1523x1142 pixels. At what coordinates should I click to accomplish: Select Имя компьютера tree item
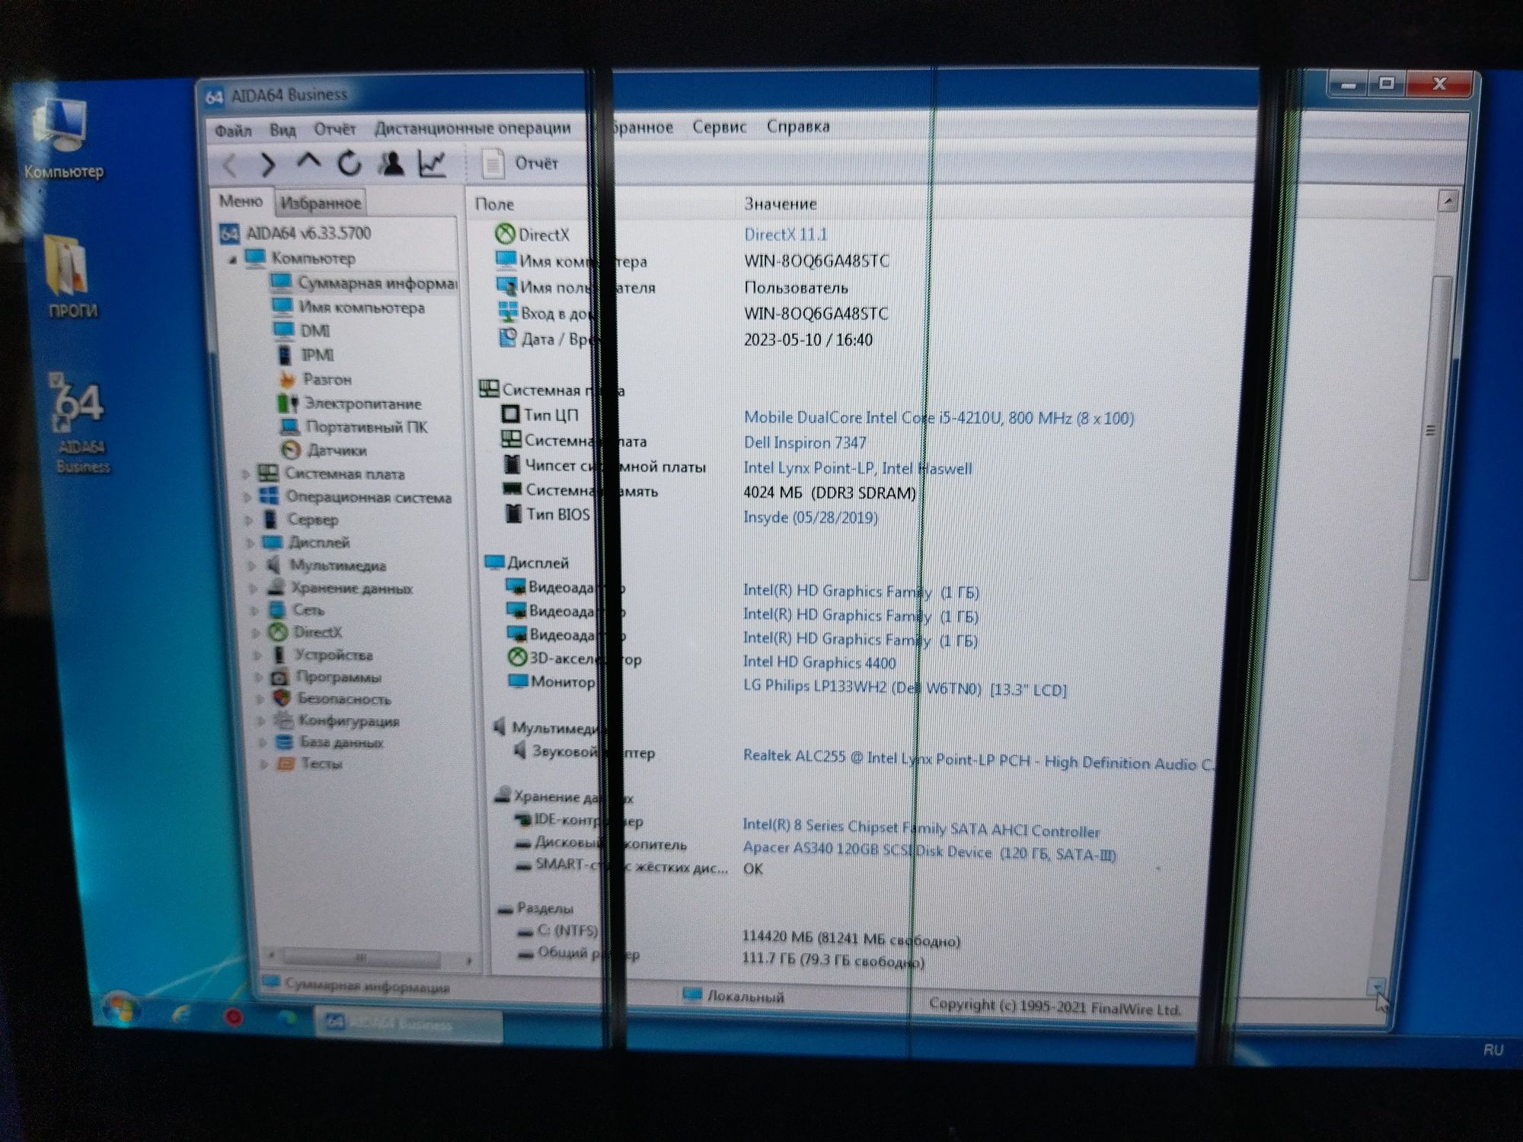click(349, 308)
